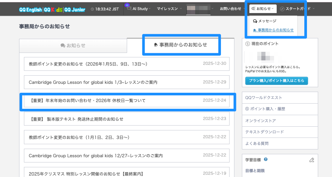Click the compass icon beside スタートガイド
Screen dimensions: 332x177
[282, 9]
